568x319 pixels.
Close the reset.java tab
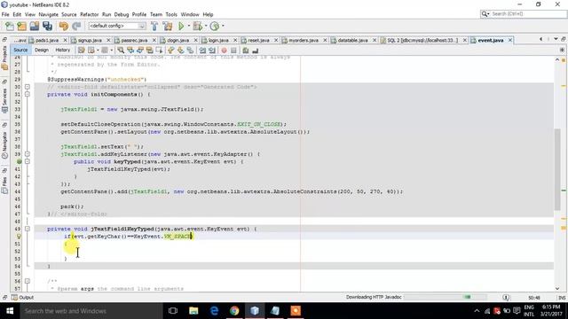(276, 40)
